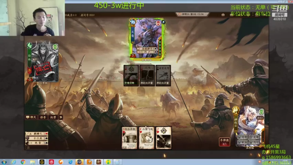Click the green role badge on 神赵云 card
Viewport: 293px width, 165px height.
tap(261, 112)
